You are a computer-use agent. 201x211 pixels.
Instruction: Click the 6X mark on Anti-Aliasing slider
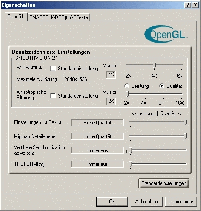(180, 75)
